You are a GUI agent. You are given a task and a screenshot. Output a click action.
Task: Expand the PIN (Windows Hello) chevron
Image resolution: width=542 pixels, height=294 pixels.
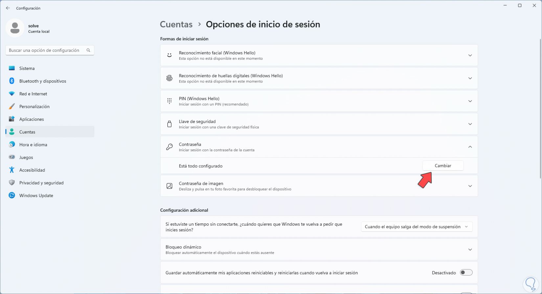470,101
